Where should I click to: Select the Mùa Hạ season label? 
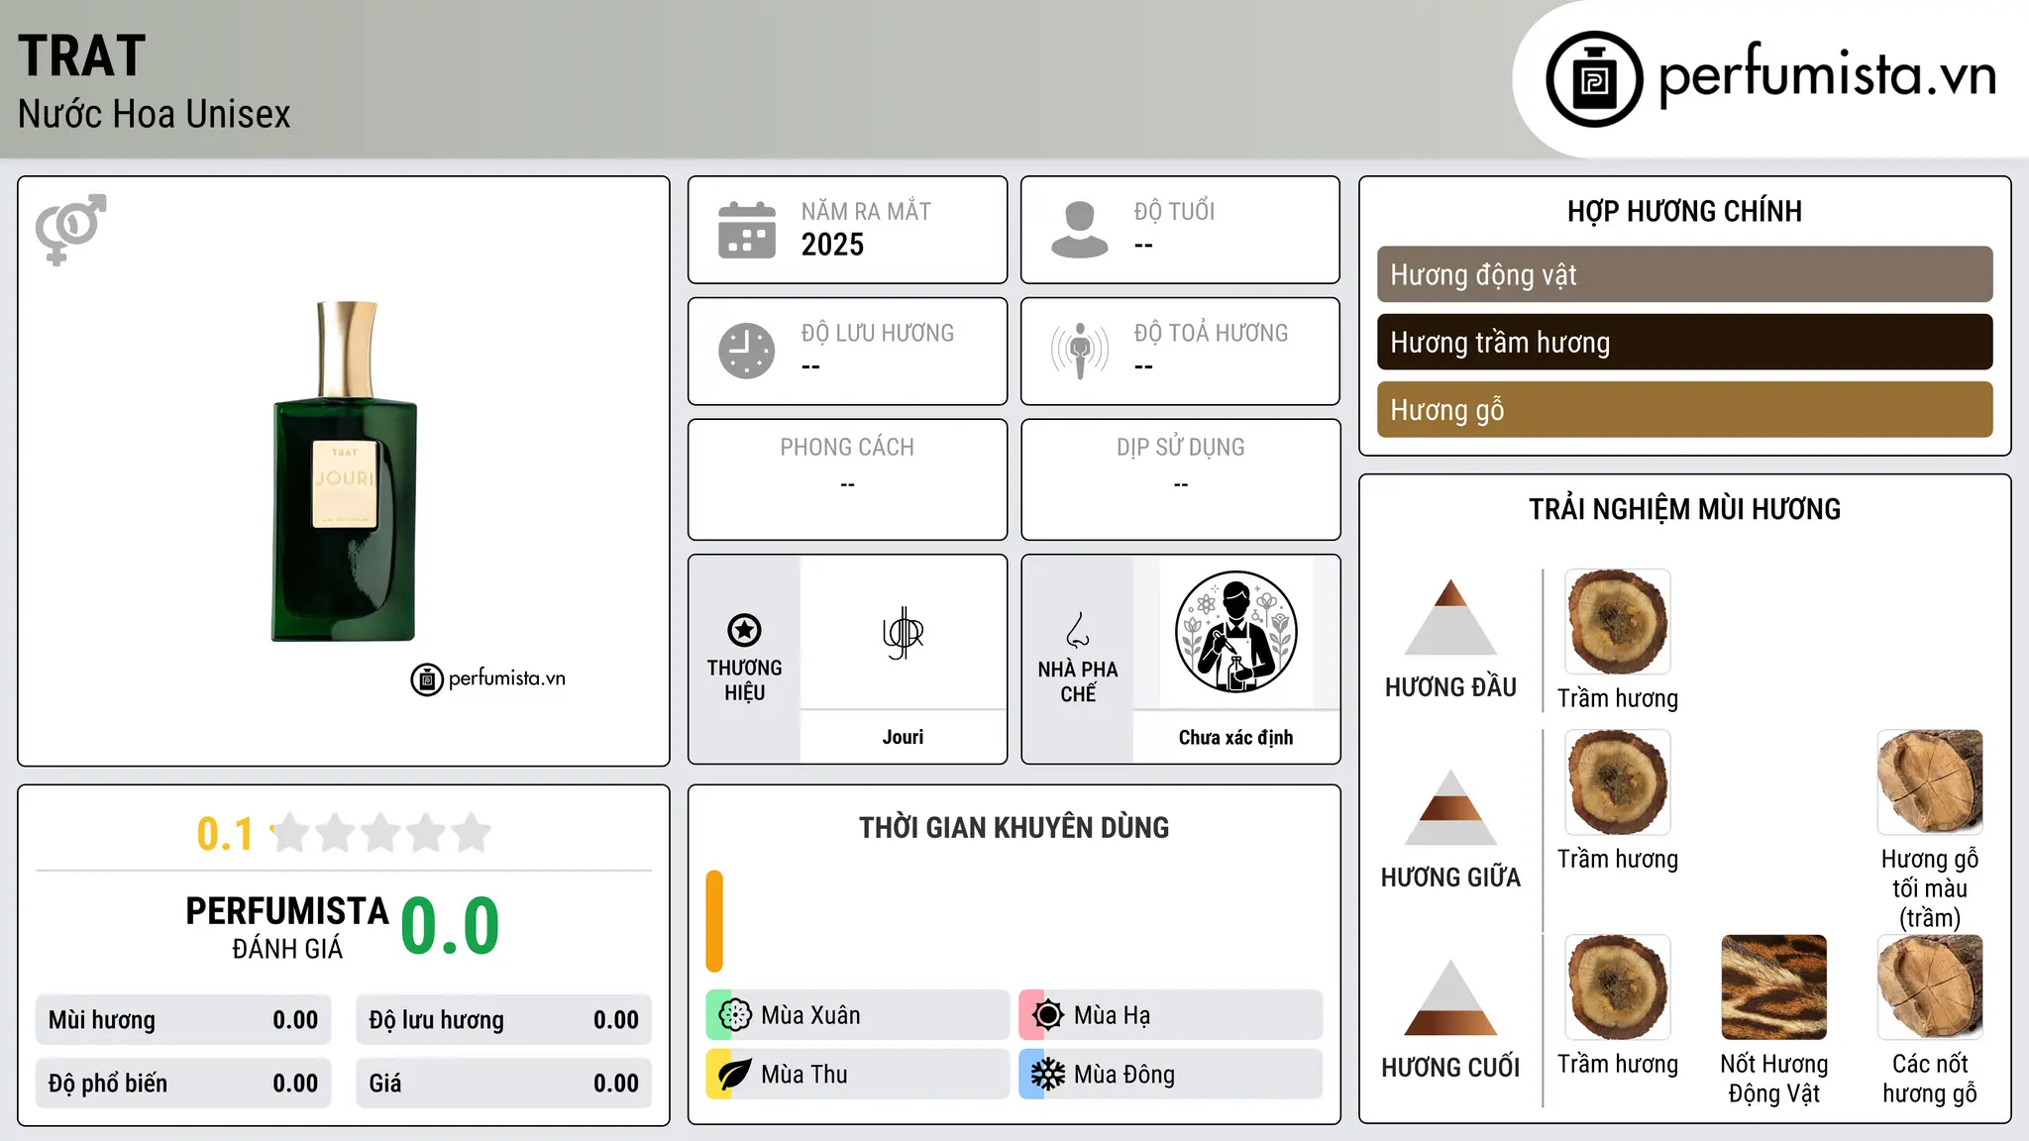pos(1112,1015)
